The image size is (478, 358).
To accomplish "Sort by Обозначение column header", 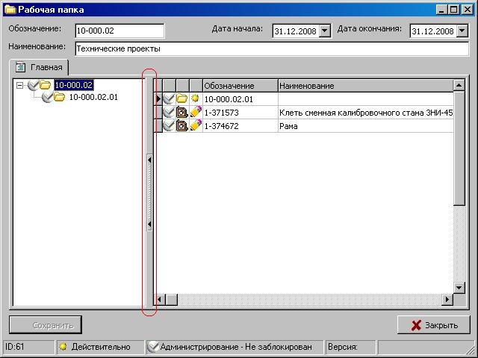I will pyautogui.click(x=240, y=86).
